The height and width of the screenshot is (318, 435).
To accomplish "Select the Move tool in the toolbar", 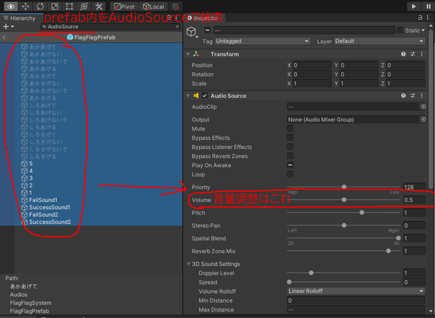I will pyautogui.click(x=25, y=6).
